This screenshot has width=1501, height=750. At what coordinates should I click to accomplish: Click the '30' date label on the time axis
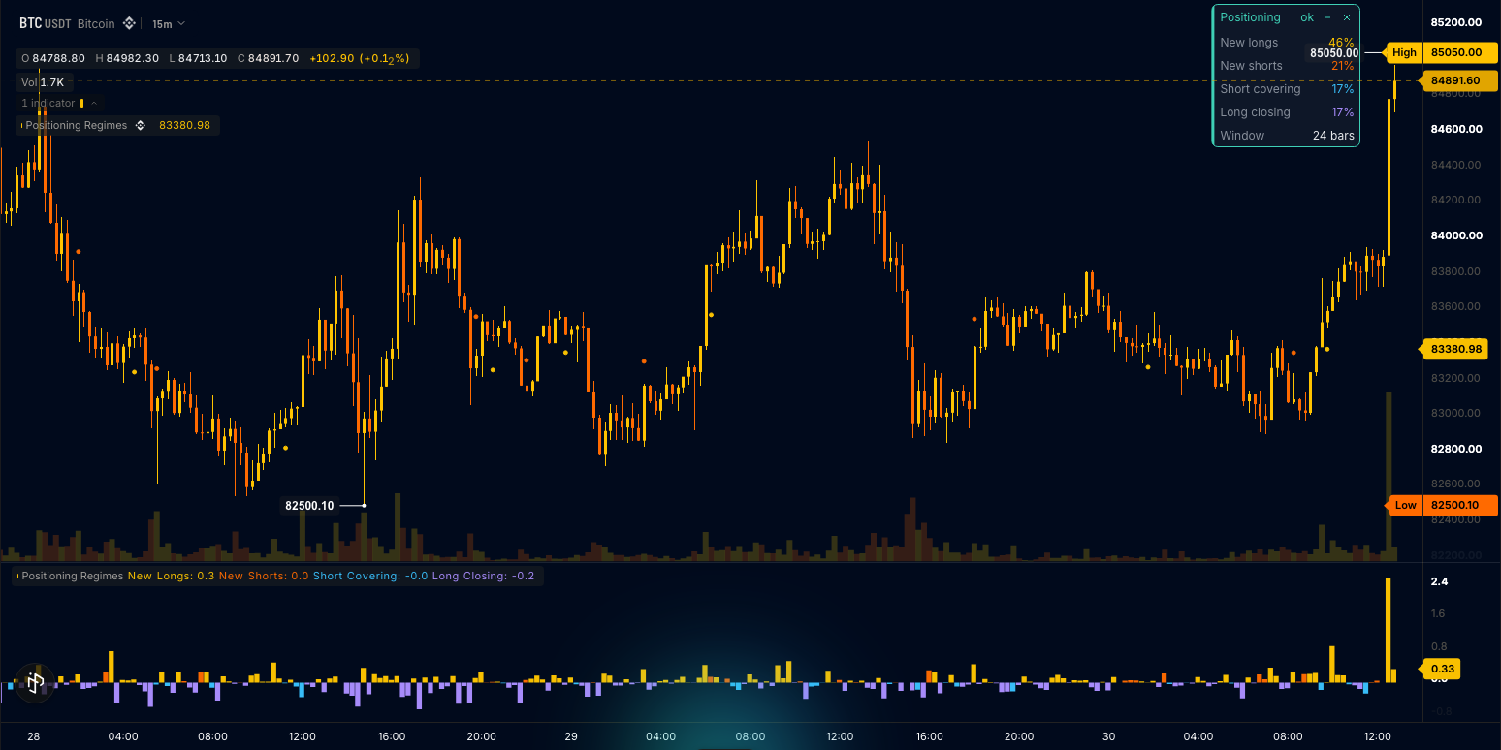point(1108,736)
